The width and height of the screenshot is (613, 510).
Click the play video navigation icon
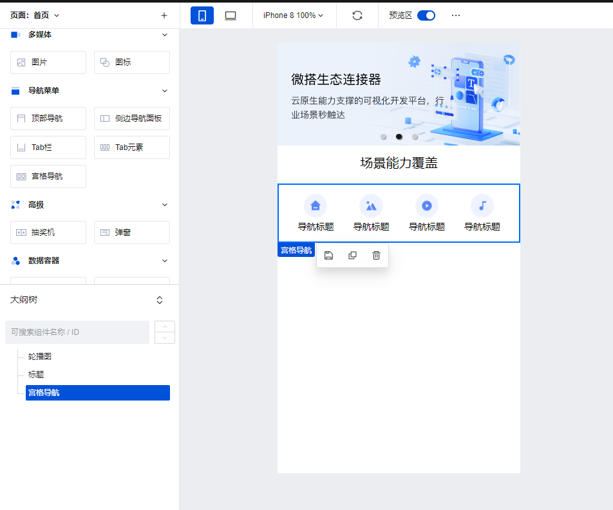tap(426, 205)
